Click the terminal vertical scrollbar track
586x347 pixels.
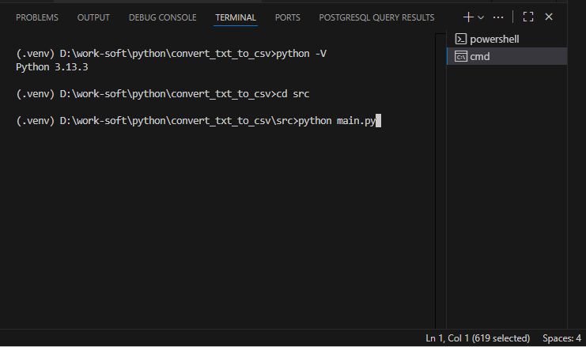440,181
